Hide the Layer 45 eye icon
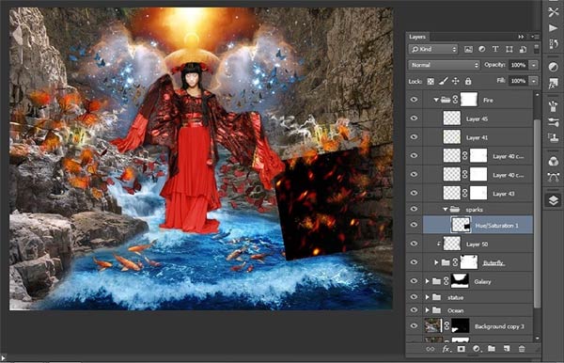 coord(414,118)
